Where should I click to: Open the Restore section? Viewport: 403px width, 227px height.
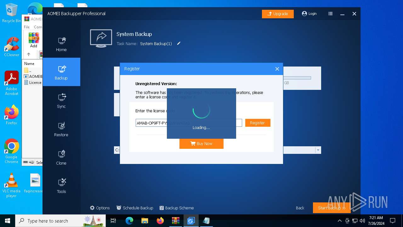click(61, 129)
